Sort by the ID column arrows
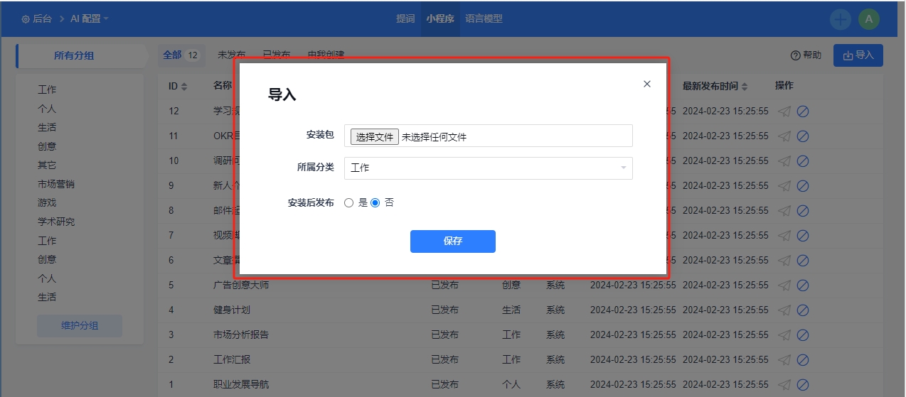This screenshot has height=397, width=906. (x=184, y=87)
